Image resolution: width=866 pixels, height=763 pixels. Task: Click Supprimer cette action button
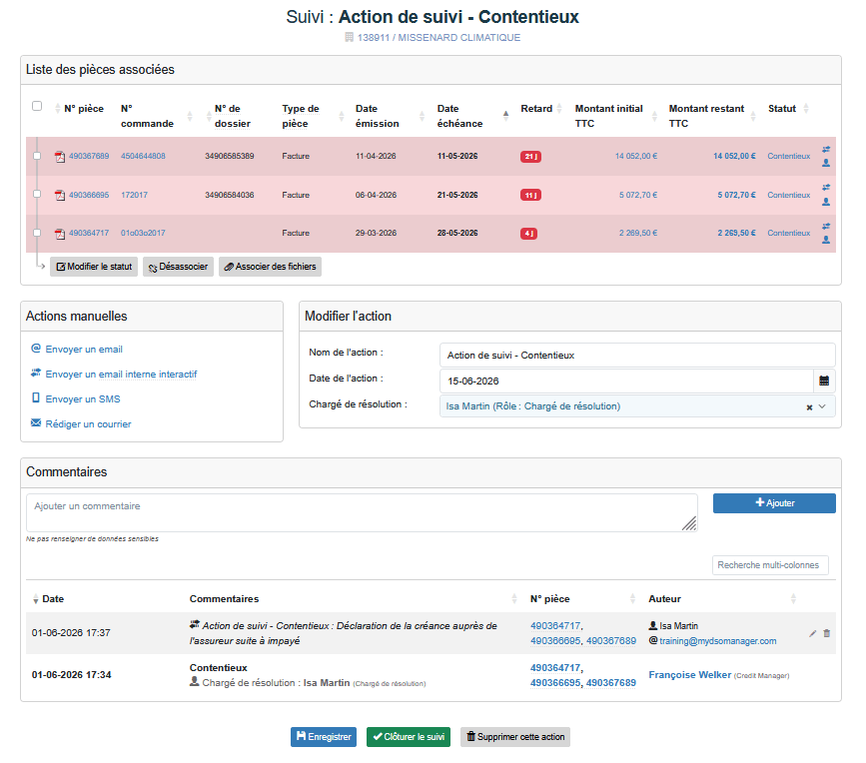point(515,737)
